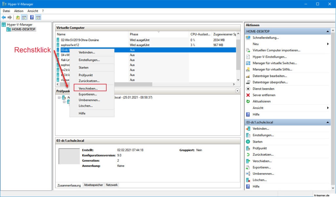This screenshot has height=197, width=336.
Task: Collapse the HOME-DESKTOP actions section
Action: click(327, 31)
